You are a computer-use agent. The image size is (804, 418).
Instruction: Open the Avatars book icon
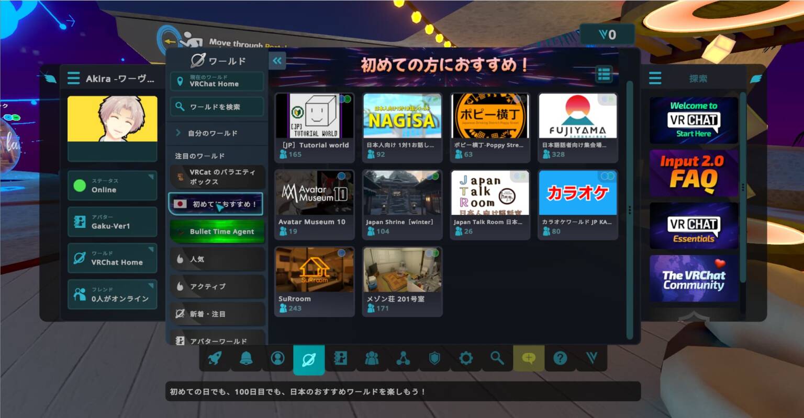click(x=340, y=358)
